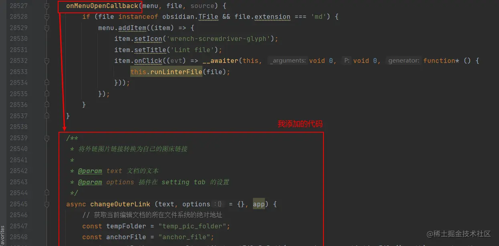
Task: Collapse the changeOuterLink function fold marker
Action: coord(47,204)
